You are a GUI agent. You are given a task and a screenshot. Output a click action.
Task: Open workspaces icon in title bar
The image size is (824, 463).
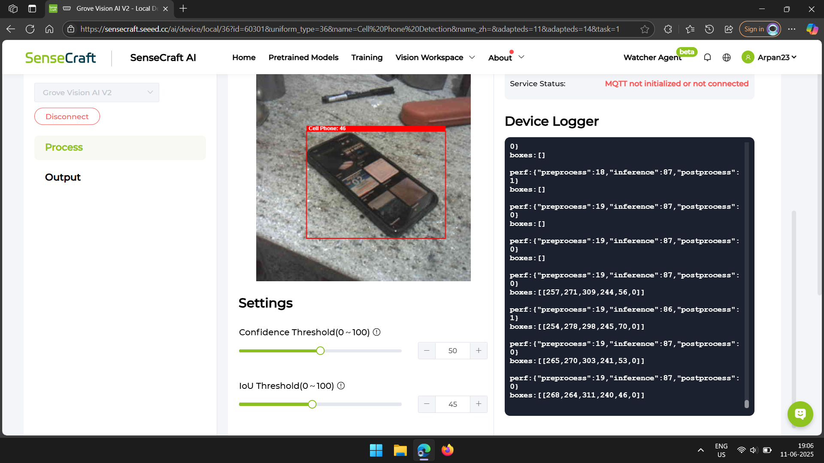tap(13, 9)
